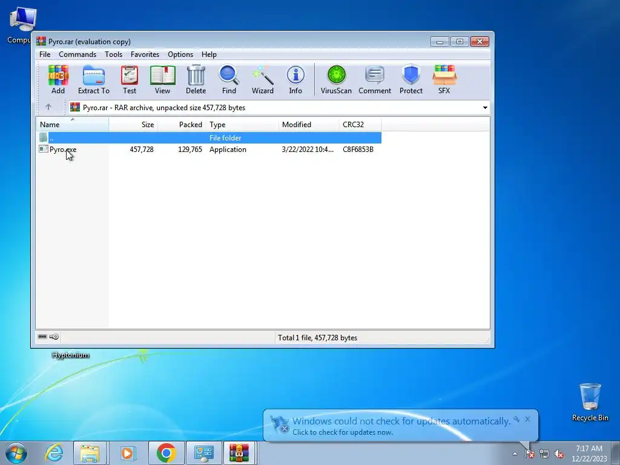Screen dimensions: 620x465
Task: Click packed size value 129,765
Action: click(190, 150)
